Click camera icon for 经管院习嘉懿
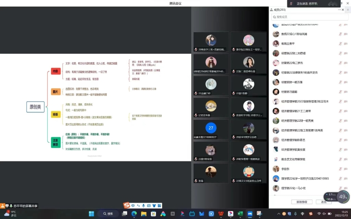Viewport: 351px width, 219px height. [346, 92]
